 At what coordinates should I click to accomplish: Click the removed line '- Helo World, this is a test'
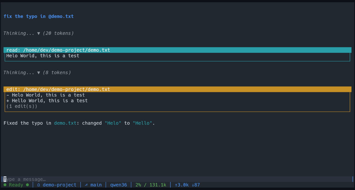(46, 95)
